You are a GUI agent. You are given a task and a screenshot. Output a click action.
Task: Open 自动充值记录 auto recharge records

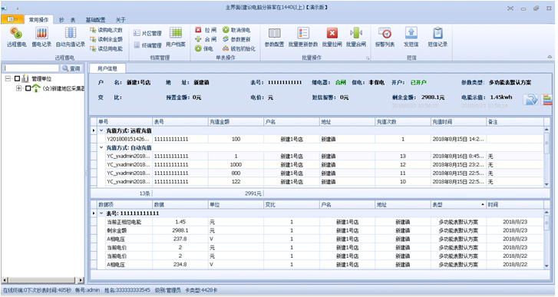(x=71, y=37)
